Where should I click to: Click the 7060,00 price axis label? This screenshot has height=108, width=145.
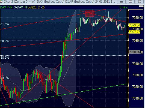pos(138,41)
